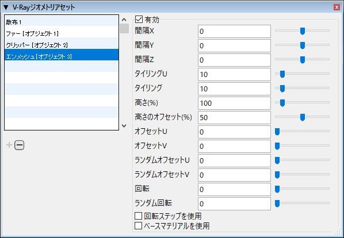Uncheck the 有効 checkbox

(139, 20)
